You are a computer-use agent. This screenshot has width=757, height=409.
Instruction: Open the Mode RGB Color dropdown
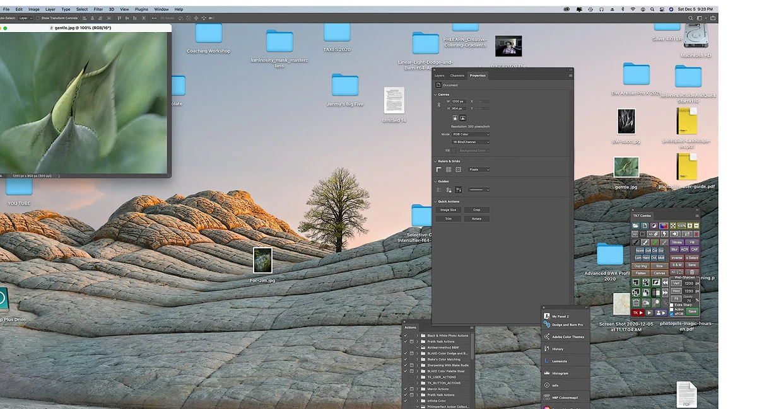(x=471, y=134)
